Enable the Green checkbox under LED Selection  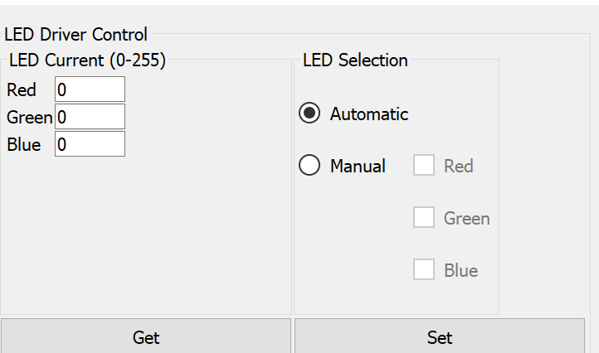tap(424, 218)
